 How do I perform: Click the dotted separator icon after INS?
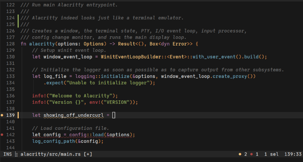tap(16, 154)
